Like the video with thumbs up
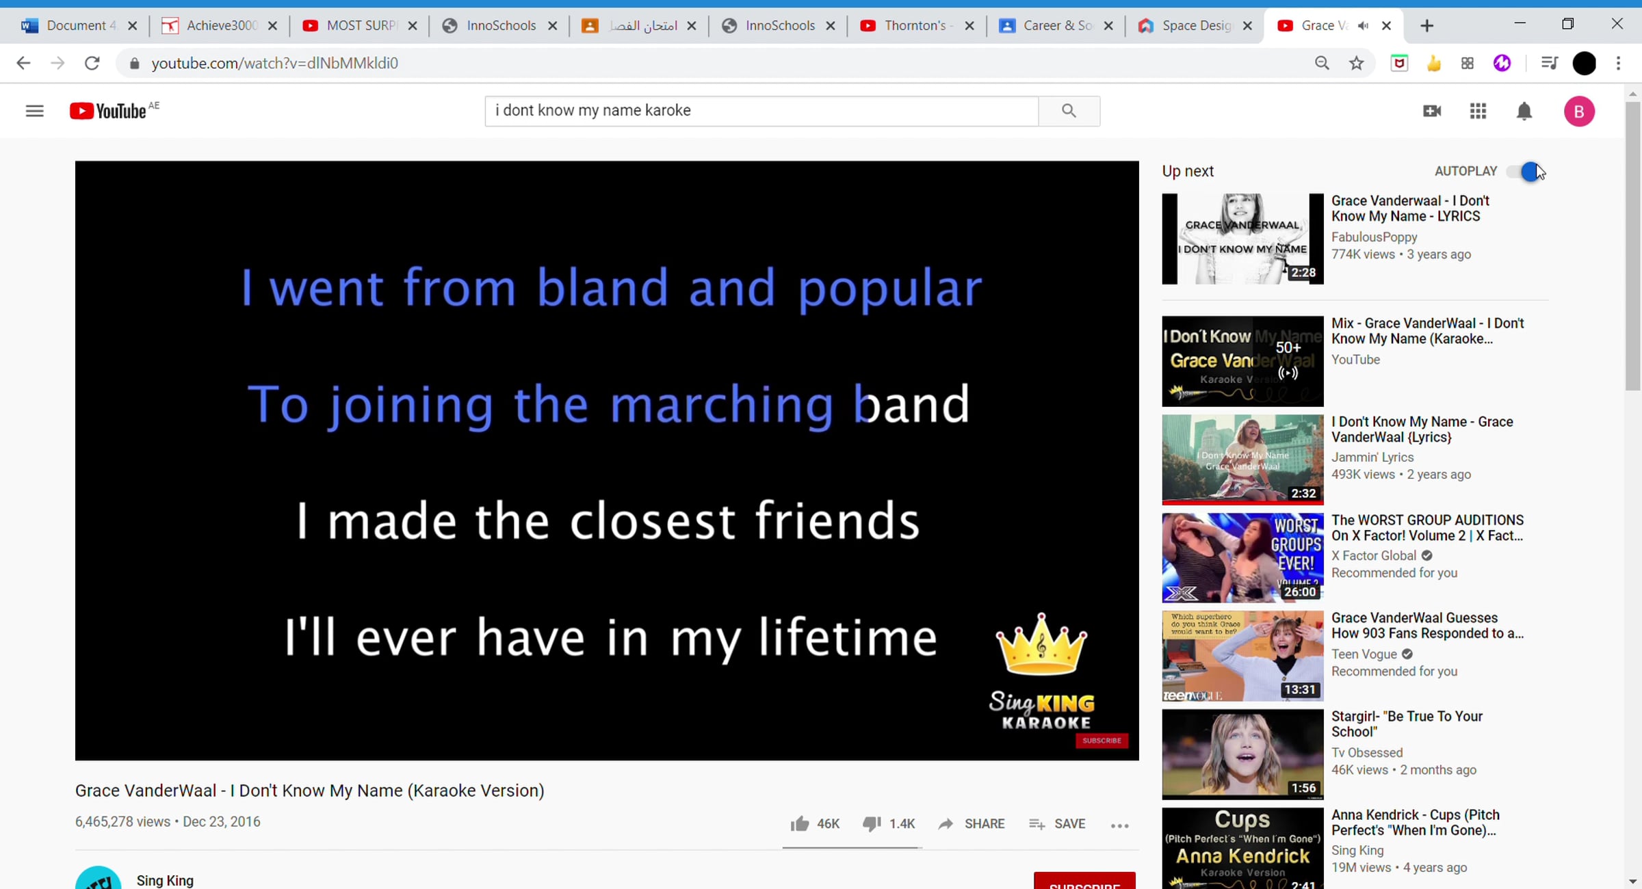 (x=799, y=823)
